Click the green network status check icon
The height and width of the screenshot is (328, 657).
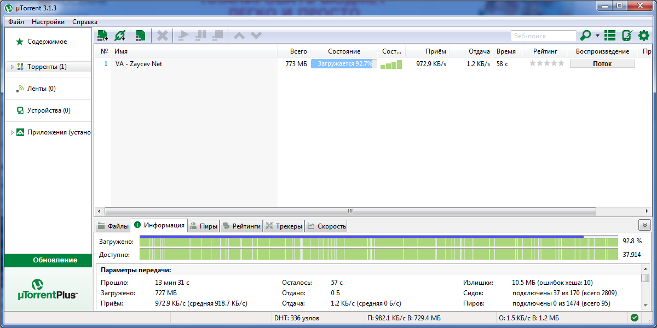(x=634, y=318)
